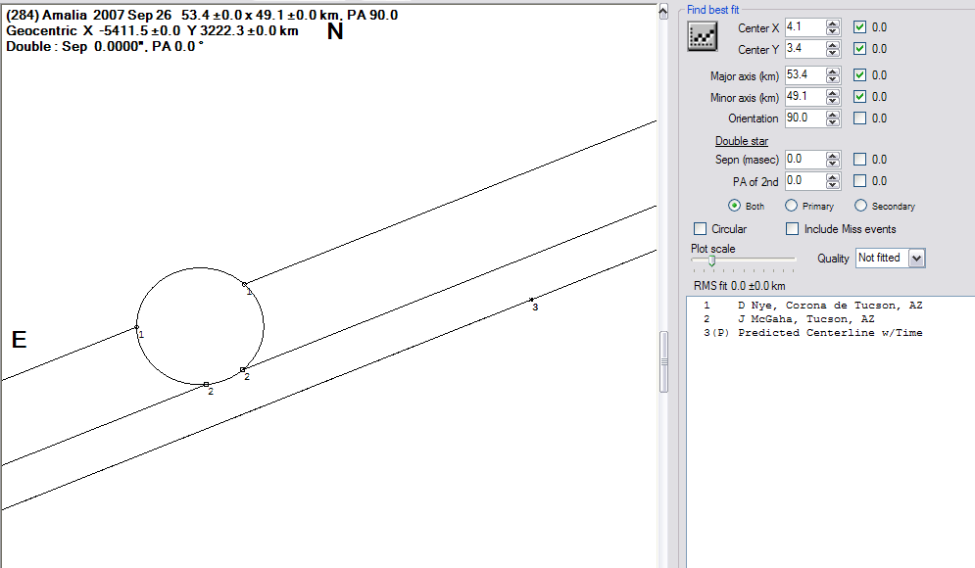Viewport: 975px width, 568px height.
Task: Click the Double star label
Action: [741, 141]
